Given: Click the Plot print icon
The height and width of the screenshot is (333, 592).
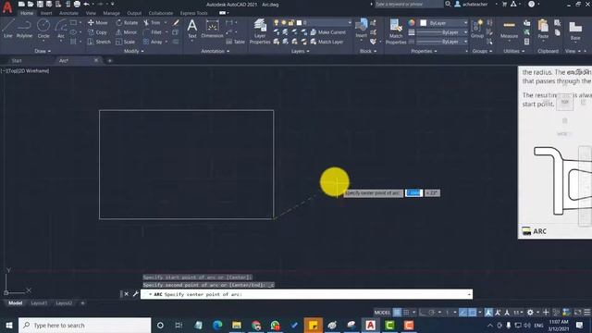Looking at the screenshot, I should (77, 4).
